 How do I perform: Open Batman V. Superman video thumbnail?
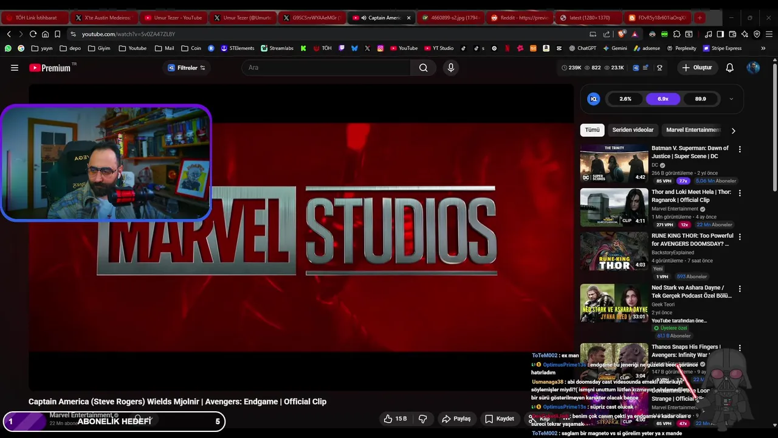(614, 163)
